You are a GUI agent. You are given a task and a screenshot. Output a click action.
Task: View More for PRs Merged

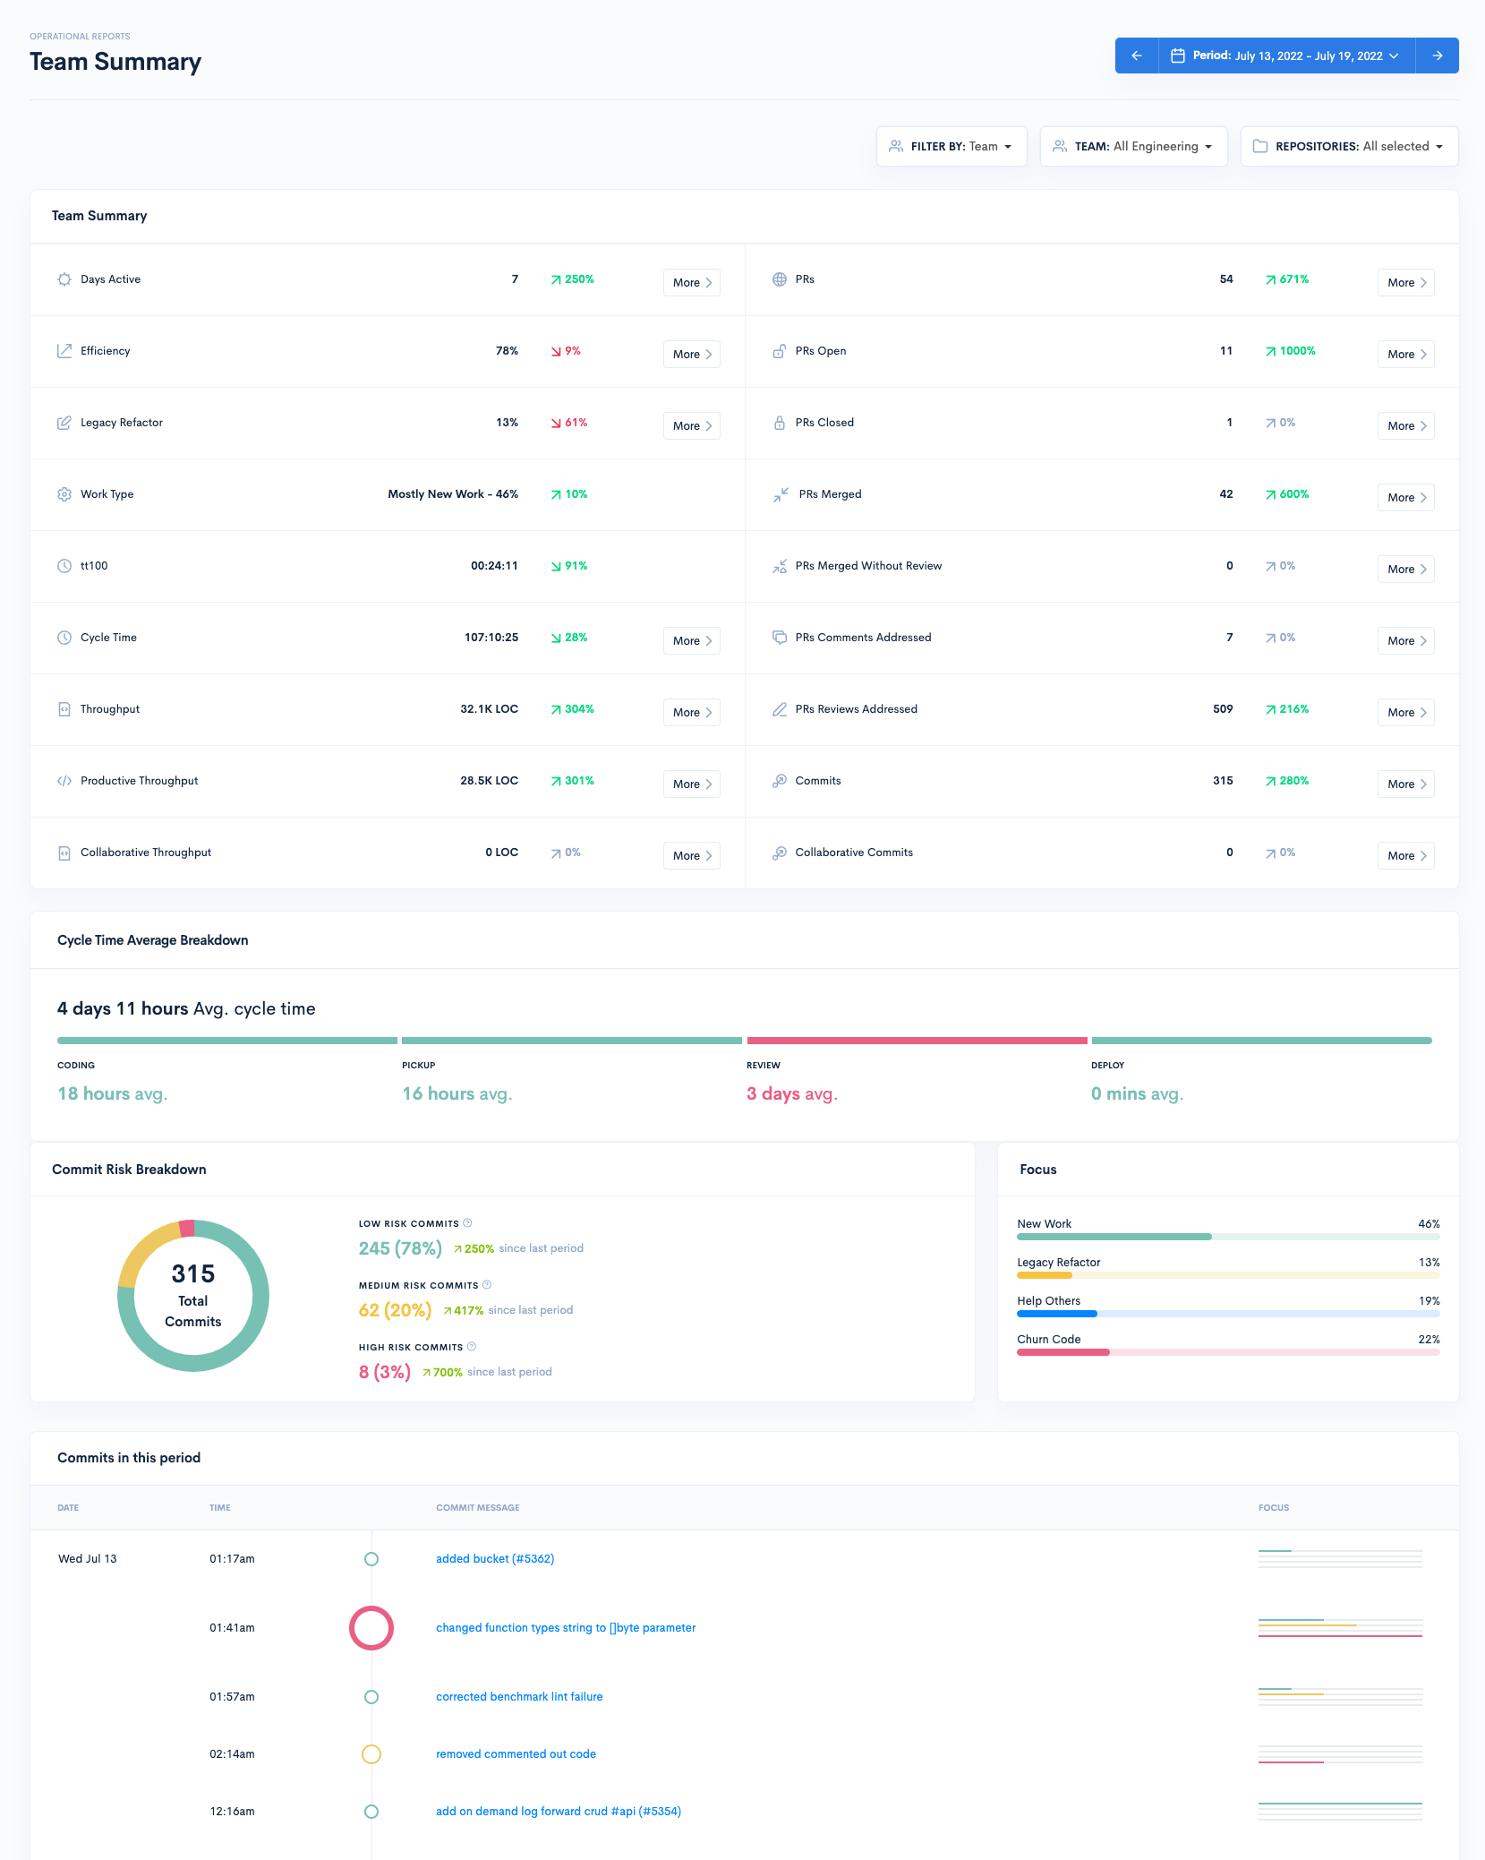[1406, 497]
